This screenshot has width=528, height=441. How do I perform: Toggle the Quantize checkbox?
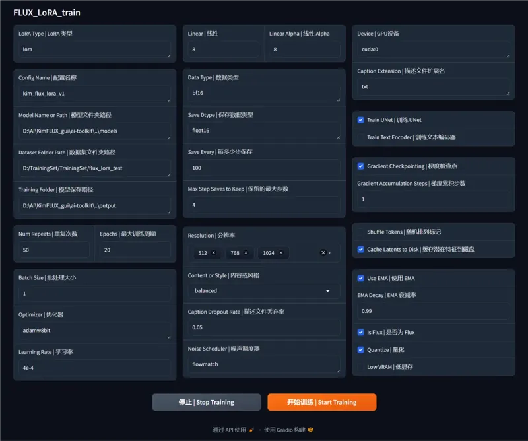[360, 349]
